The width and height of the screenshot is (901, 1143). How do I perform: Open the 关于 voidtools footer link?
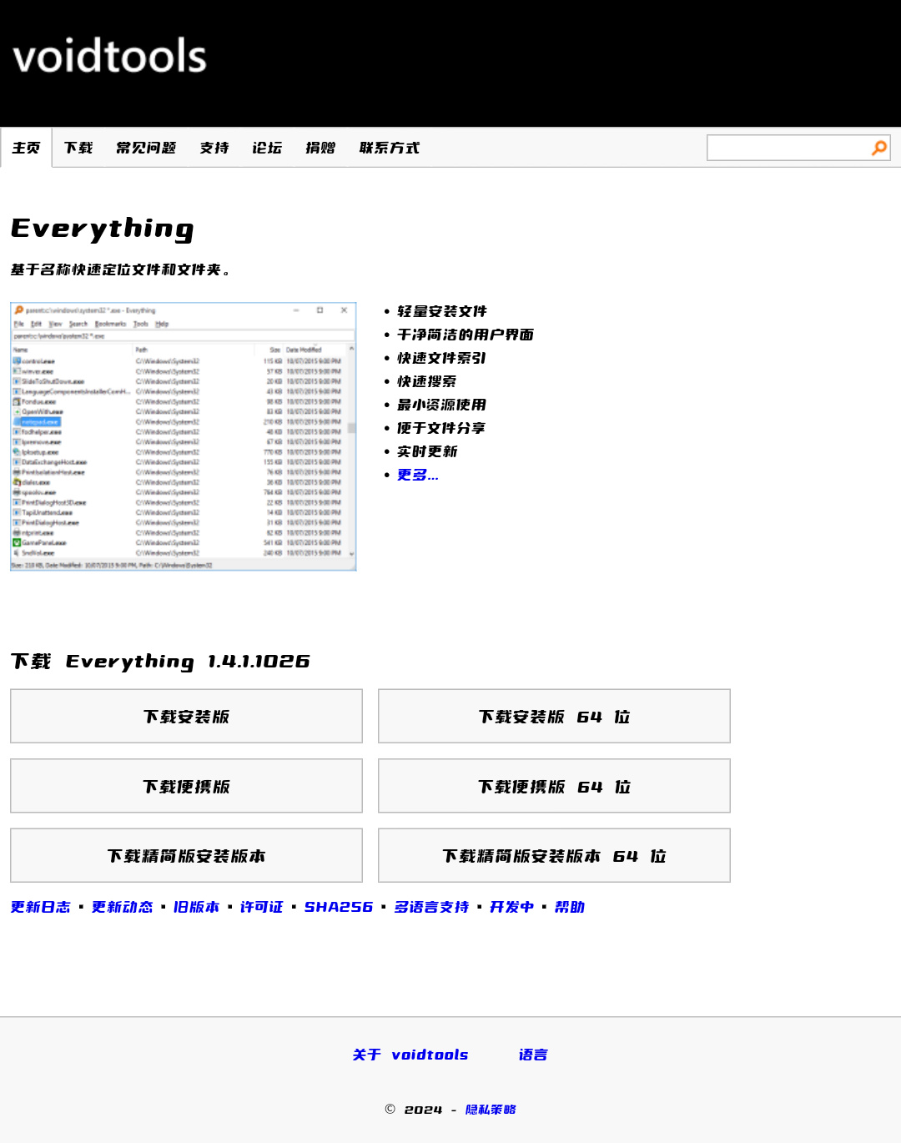click(410, 1055)
